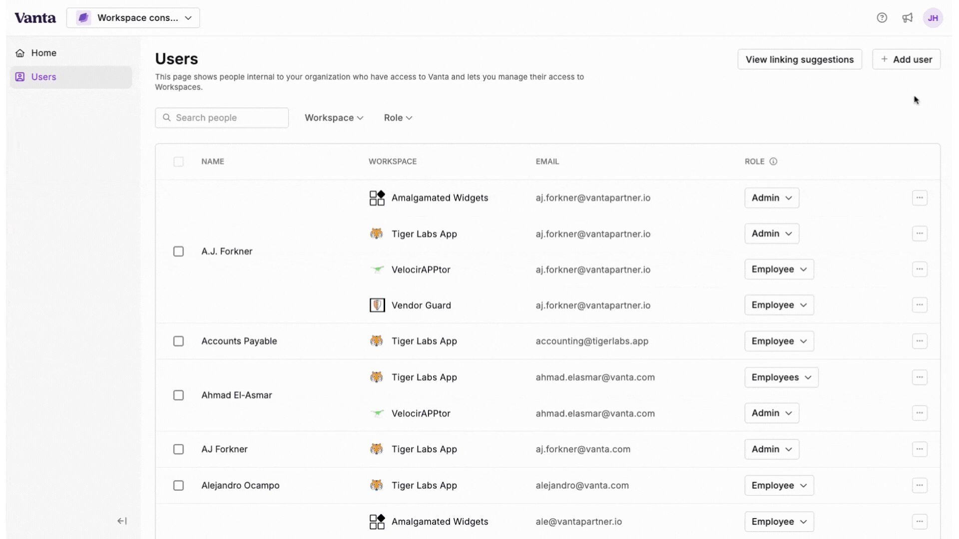This screenshot has width=959, height=539.
Task: Click the Users icon in sidebar
Action: point(20,77)
